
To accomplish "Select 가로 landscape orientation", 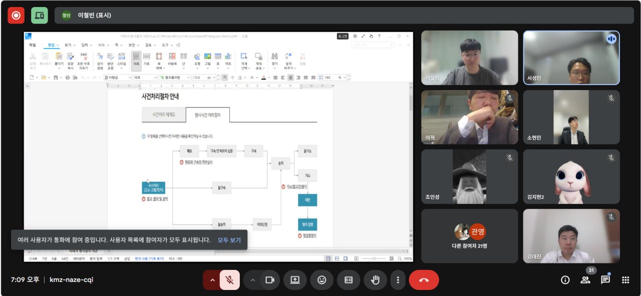I will coord(147,60).
